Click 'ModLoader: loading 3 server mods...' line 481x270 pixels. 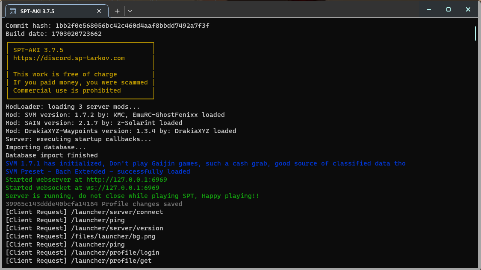(x=73, y=107)
